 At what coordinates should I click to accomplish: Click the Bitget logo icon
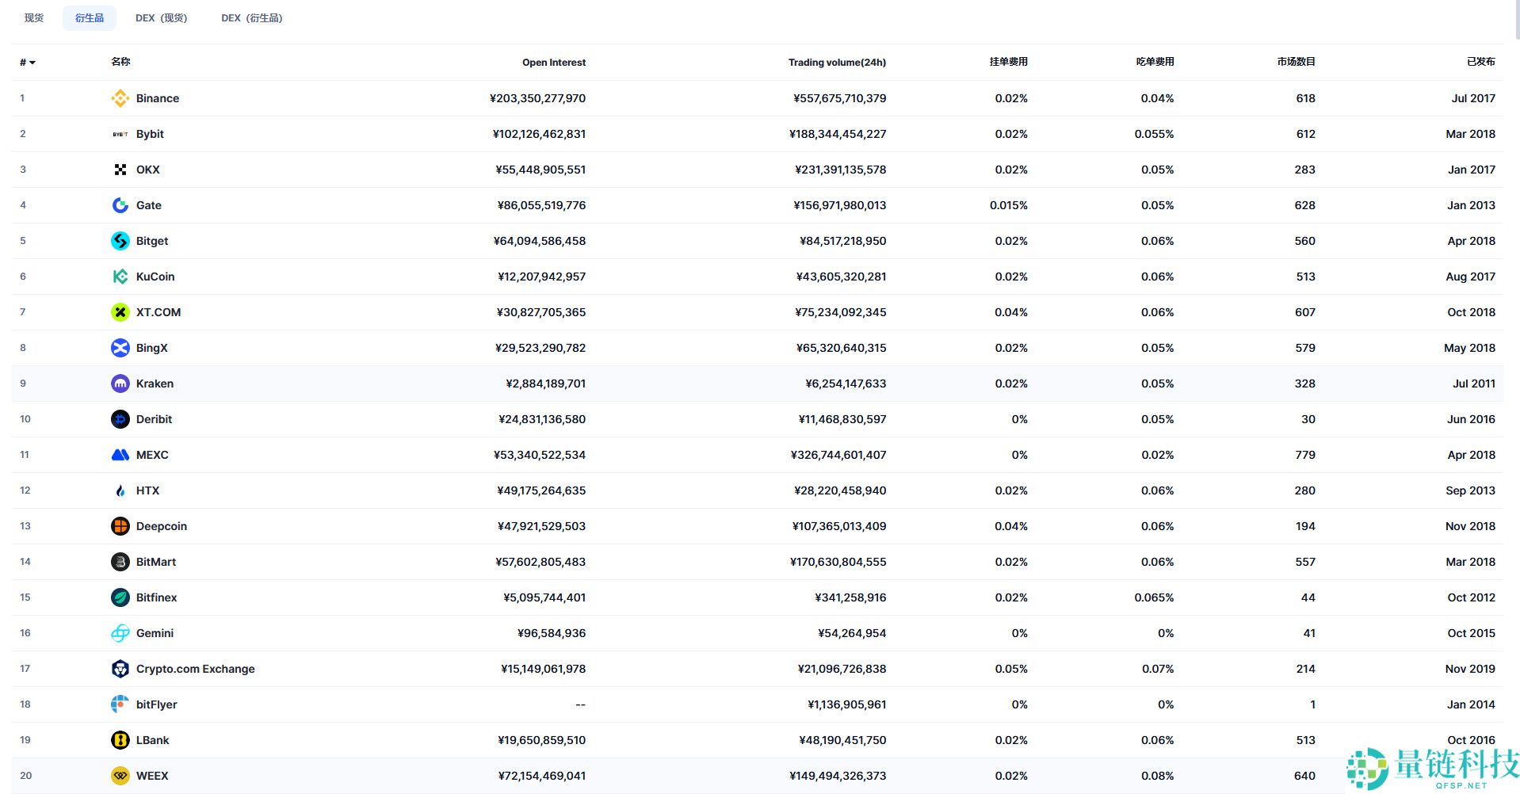click(x=120, y=241)
